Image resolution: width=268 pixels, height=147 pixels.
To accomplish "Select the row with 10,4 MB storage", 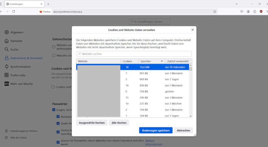I will point(133,67).
